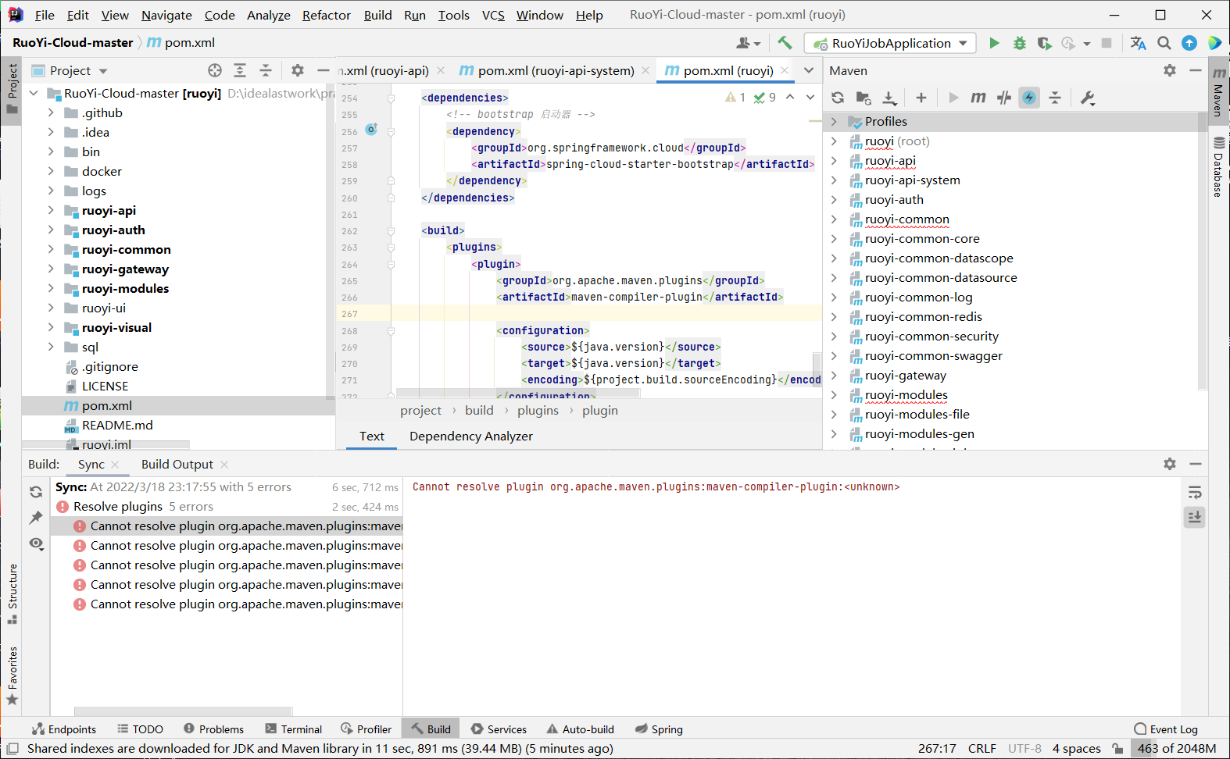Switch to pom.xml (ruoyi-api-system) editor tab
Image resolution: width=1230 pixels, height=759 pixels.
click(x=555, y=70)
